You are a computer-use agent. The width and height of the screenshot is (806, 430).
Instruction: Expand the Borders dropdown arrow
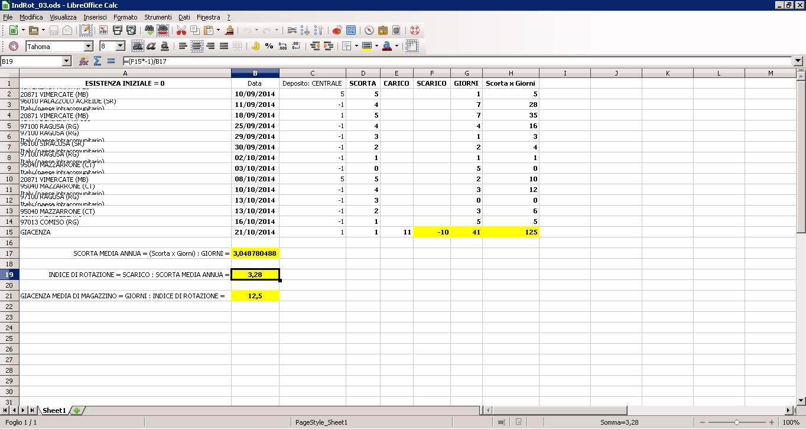pos(356,46)
